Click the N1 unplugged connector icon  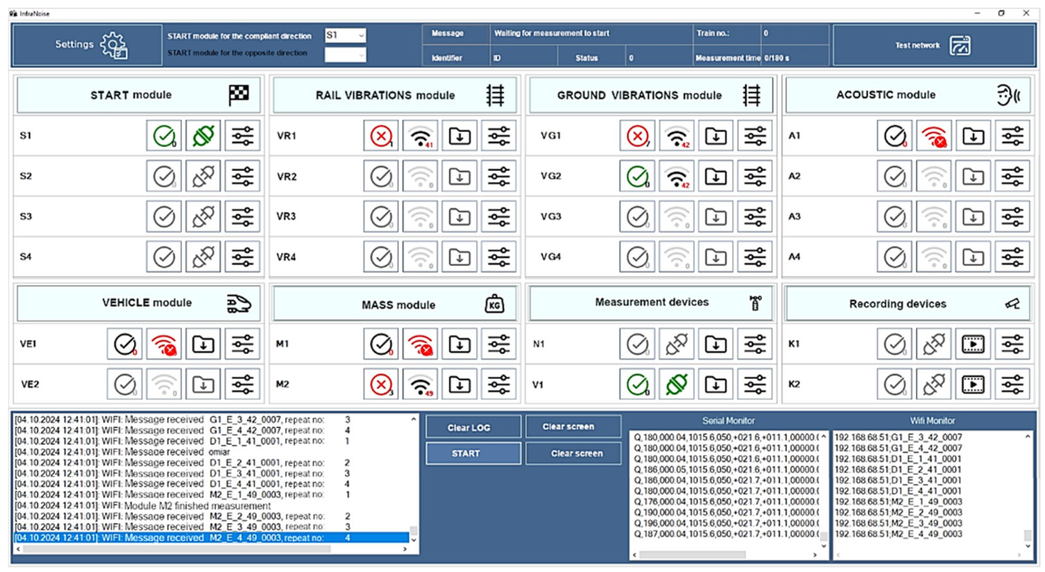pos(676,344)
